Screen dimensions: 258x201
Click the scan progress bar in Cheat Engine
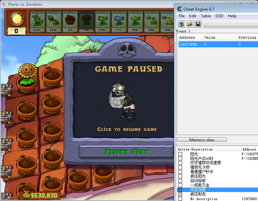[x=231, y=26]
